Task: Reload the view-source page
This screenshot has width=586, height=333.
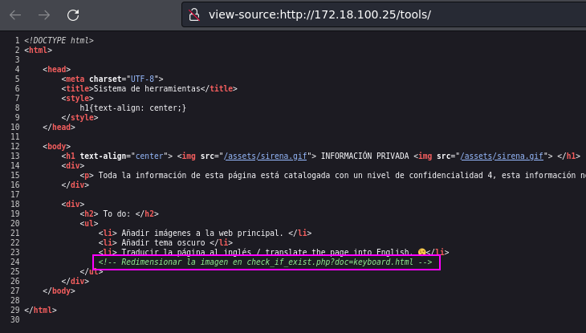Action: pyautogui.click(x=73, y=15)
